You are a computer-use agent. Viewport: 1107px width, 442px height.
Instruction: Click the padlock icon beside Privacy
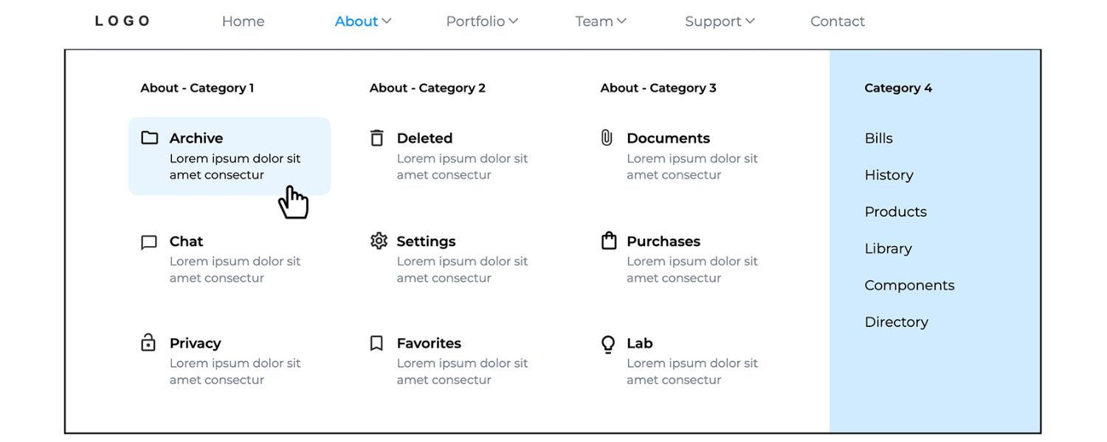[148, 343]
